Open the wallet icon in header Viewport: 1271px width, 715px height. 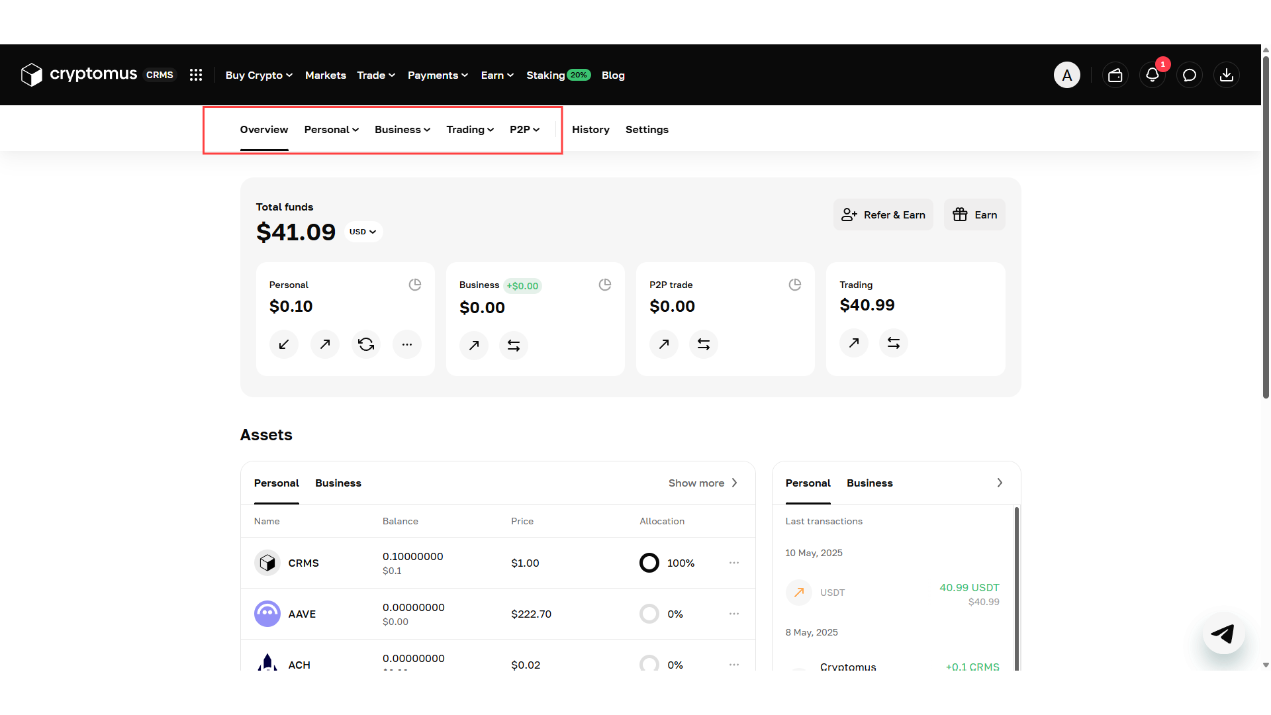(x=1115, y=75)
